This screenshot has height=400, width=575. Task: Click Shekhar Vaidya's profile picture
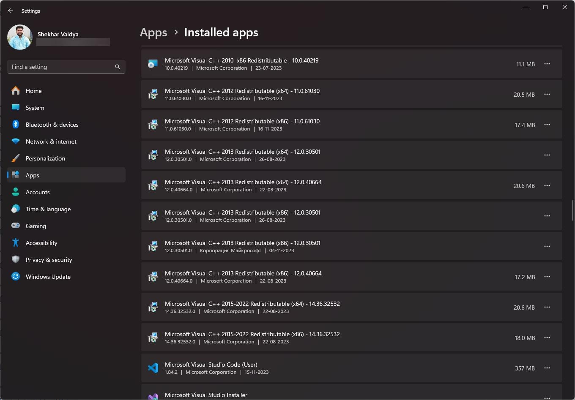[x=19, y=37]
